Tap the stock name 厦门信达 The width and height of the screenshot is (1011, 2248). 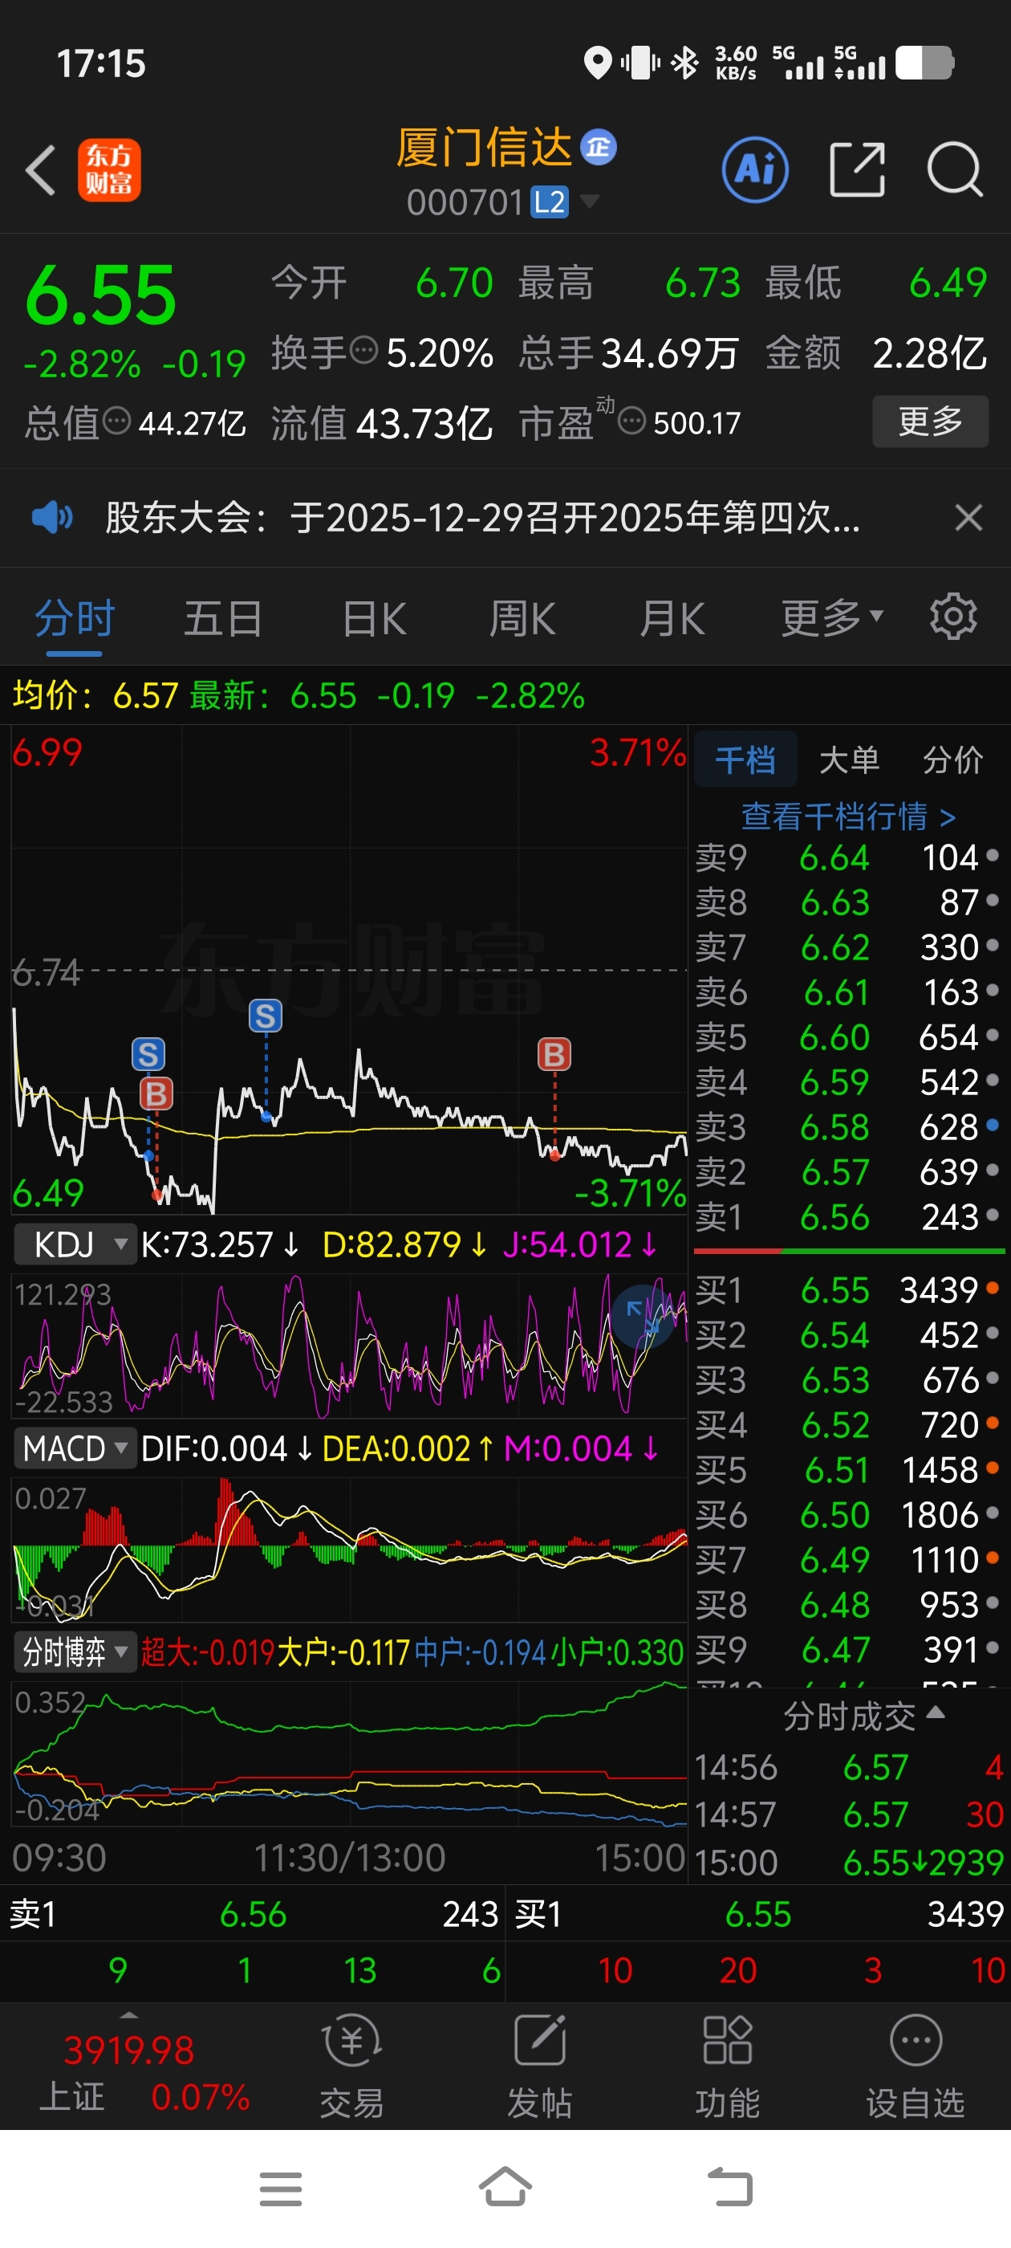(484, 147)
